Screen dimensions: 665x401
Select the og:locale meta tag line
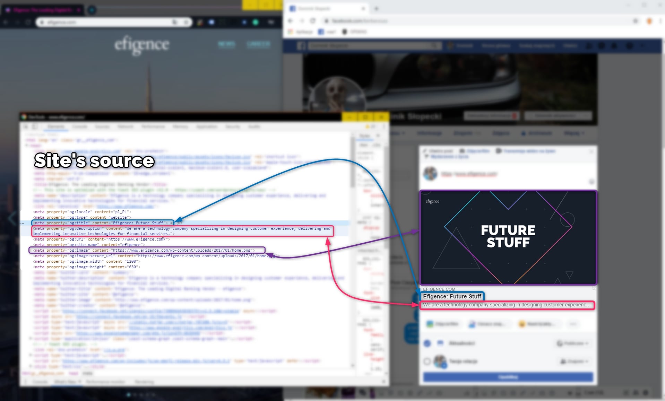point(82,212)
